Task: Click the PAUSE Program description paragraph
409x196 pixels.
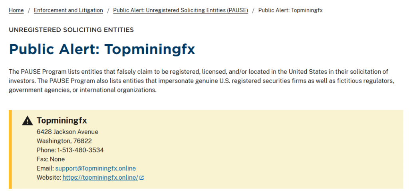Action: coord(201,81)
